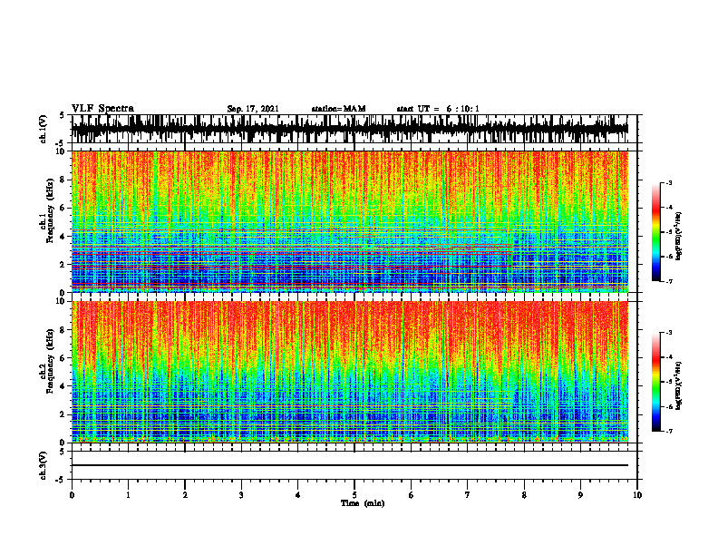The height and width of the screenshot is (555, 718).
Task: Click the ch.2 "Frequency (kHz)" axis label
Action: click(50, 361)
